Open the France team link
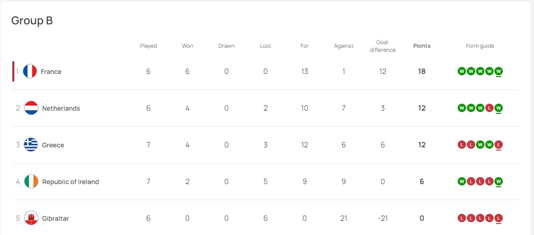 tap(51, 72)
